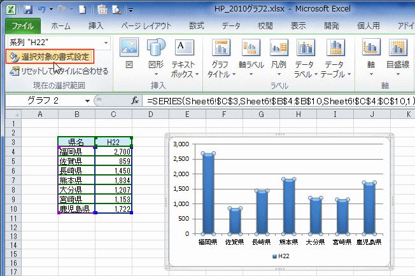This screenshot has width=415, height=276.
Task: Open the Name Box dropdown arrow
Action: (87, 100)
